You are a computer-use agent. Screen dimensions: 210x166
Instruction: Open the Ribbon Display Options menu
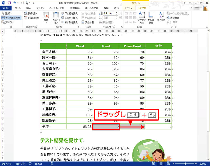click(190, 3)
